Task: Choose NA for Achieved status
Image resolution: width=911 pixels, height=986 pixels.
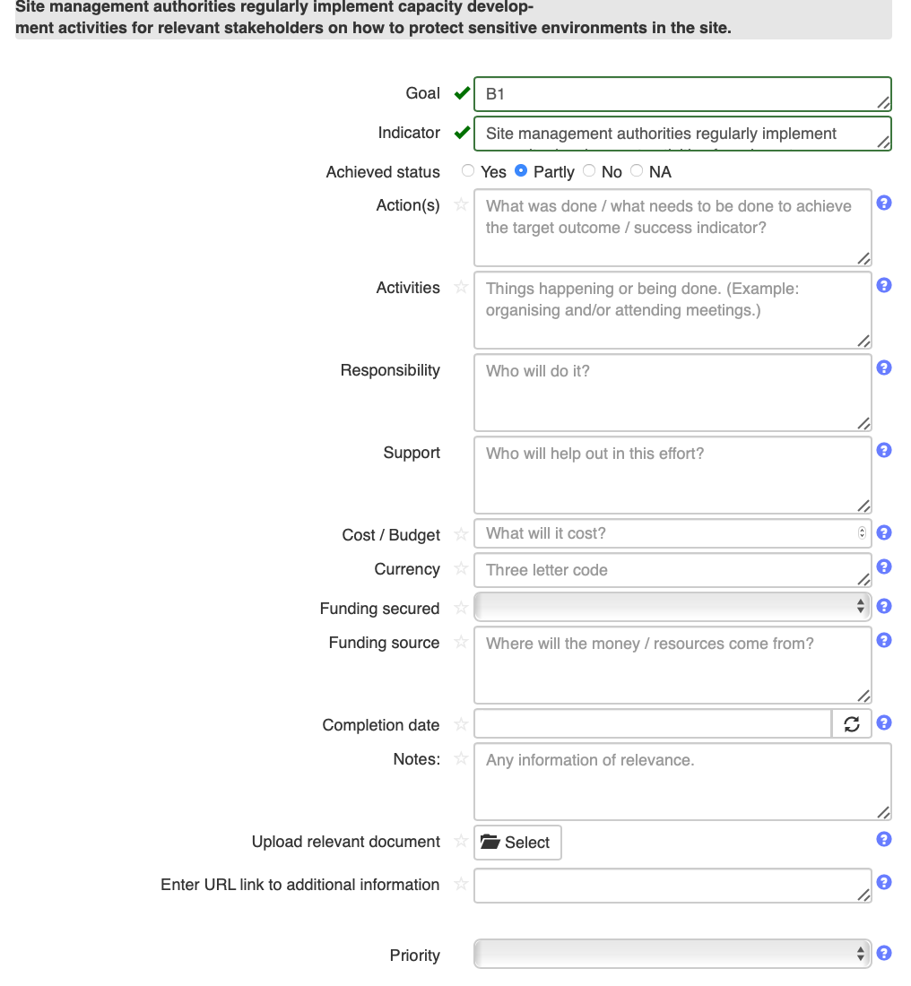Action: click(637, 171)
